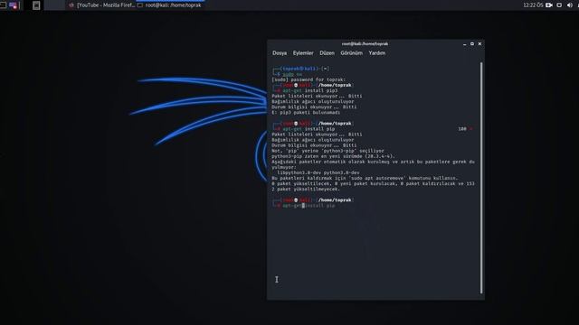Open the panel launcher icon with the red dot
This screenshot has width=579, height=325.
(14, 5)
